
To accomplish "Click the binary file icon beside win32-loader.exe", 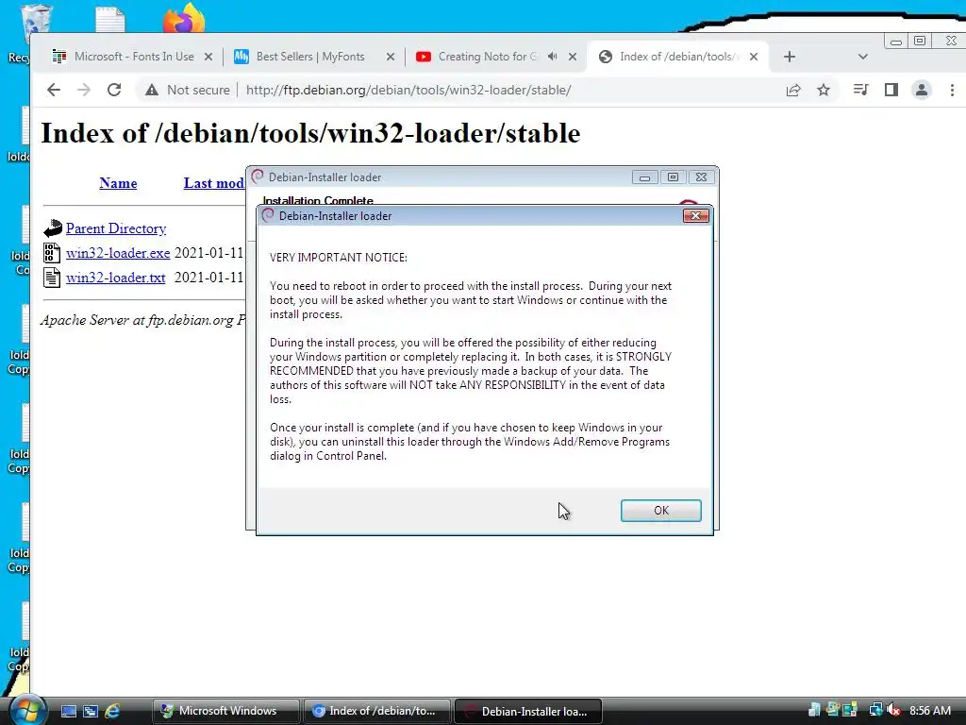I will pyautogui.click(x=52, y=253).
